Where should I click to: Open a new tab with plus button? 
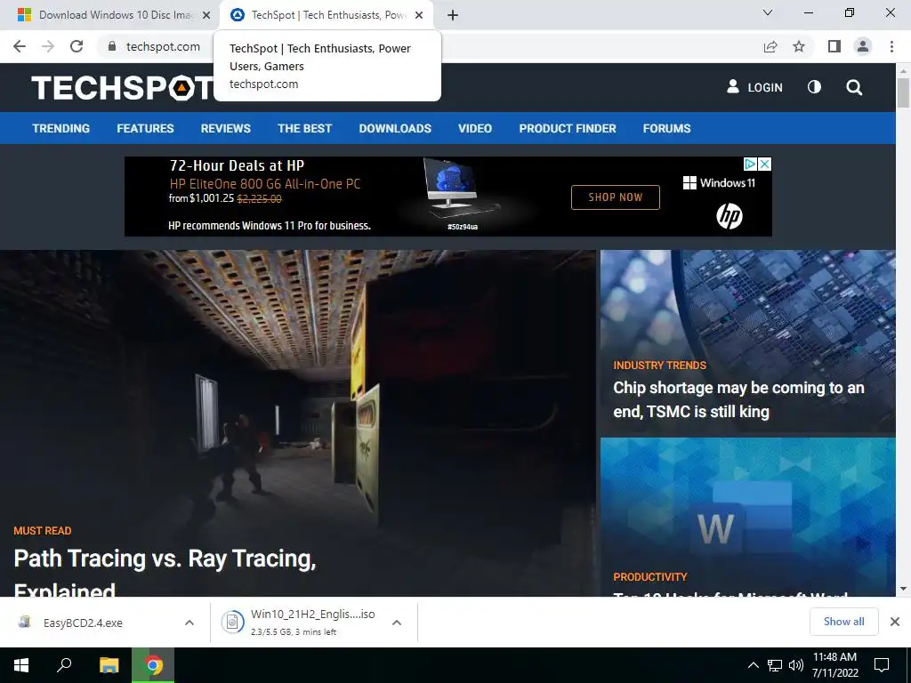pyautogui.click(x=453, y=15)
